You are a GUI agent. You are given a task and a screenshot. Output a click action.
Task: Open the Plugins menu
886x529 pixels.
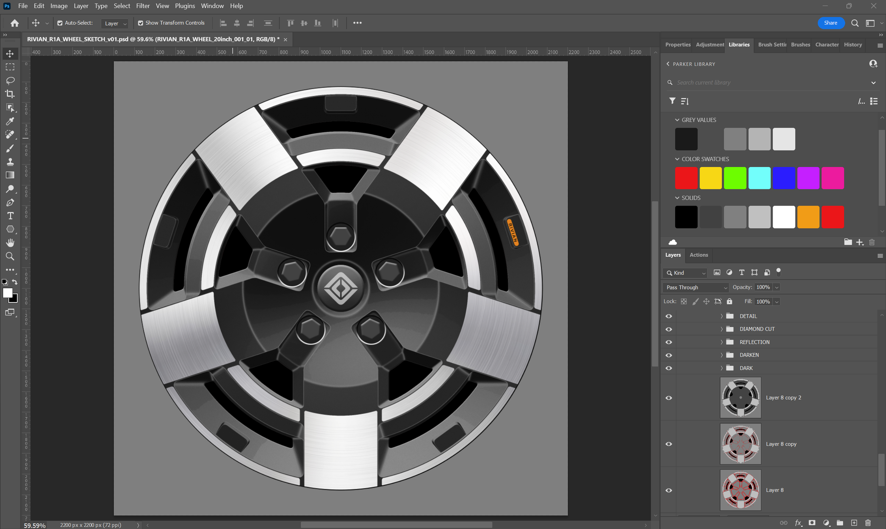pos(185,6)
